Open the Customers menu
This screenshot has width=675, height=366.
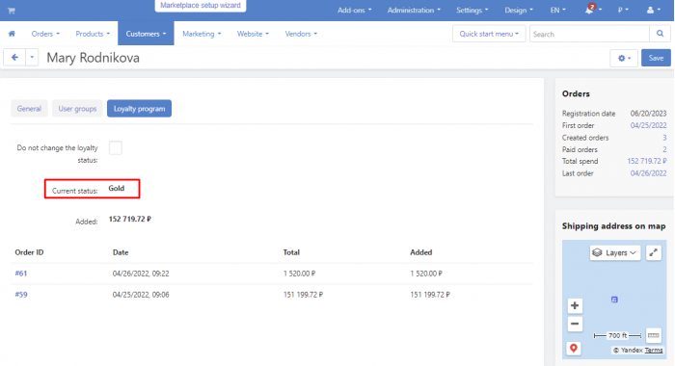click(146, 34)
